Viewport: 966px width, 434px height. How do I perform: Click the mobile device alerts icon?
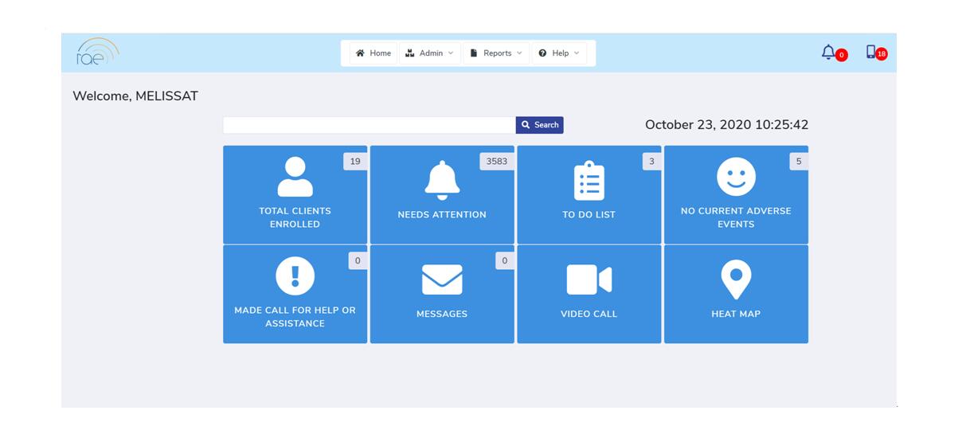(871, 53)
